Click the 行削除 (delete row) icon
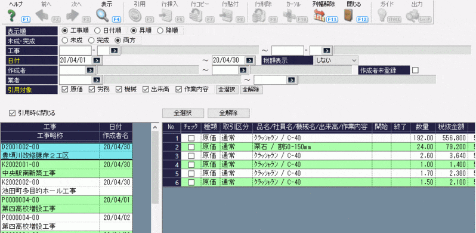The height and width of the screenshot is (233, 476). tap(259, 15)
